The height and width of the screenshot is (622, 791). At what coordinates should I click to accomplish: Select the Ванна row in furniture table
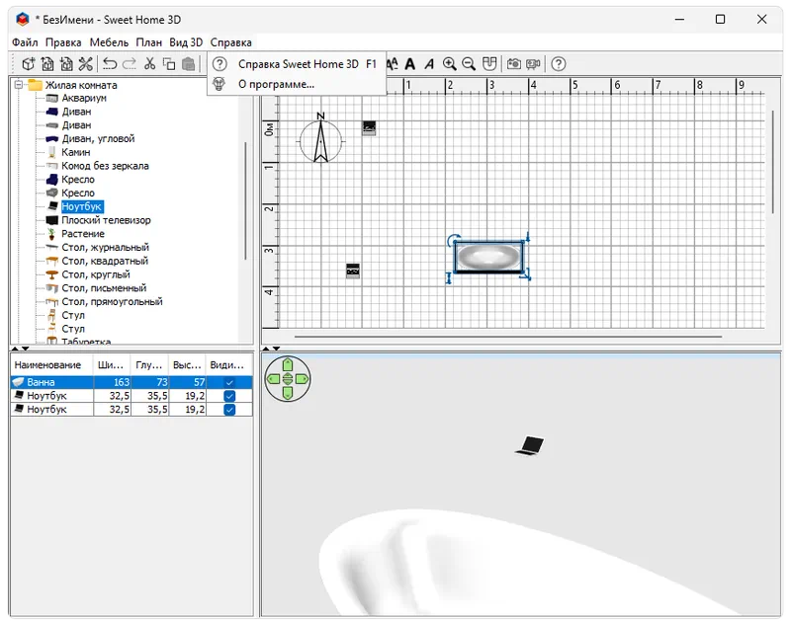click(x=132, y=382)
